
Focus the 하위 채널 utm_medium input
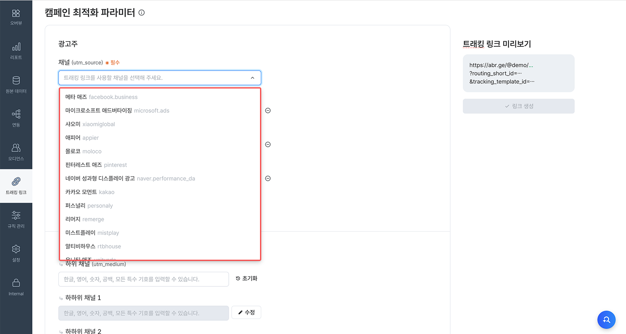144,279
